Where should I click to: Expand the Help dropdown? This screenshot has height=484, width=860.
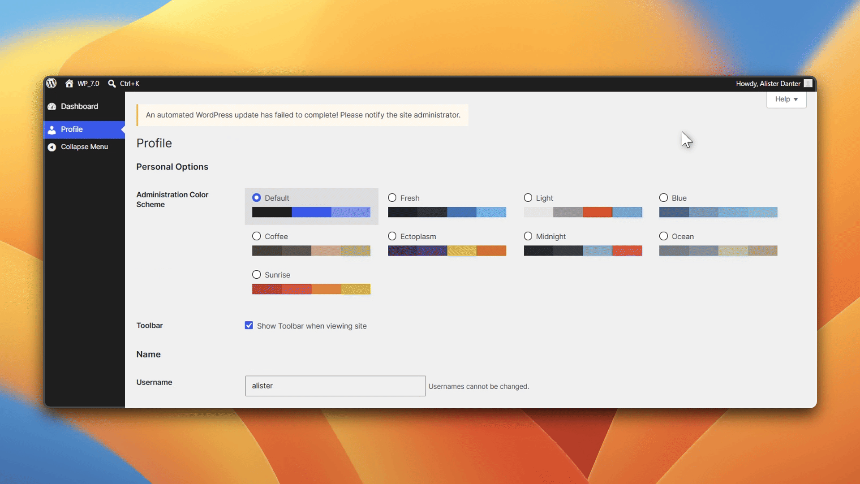tap(787, 99)
